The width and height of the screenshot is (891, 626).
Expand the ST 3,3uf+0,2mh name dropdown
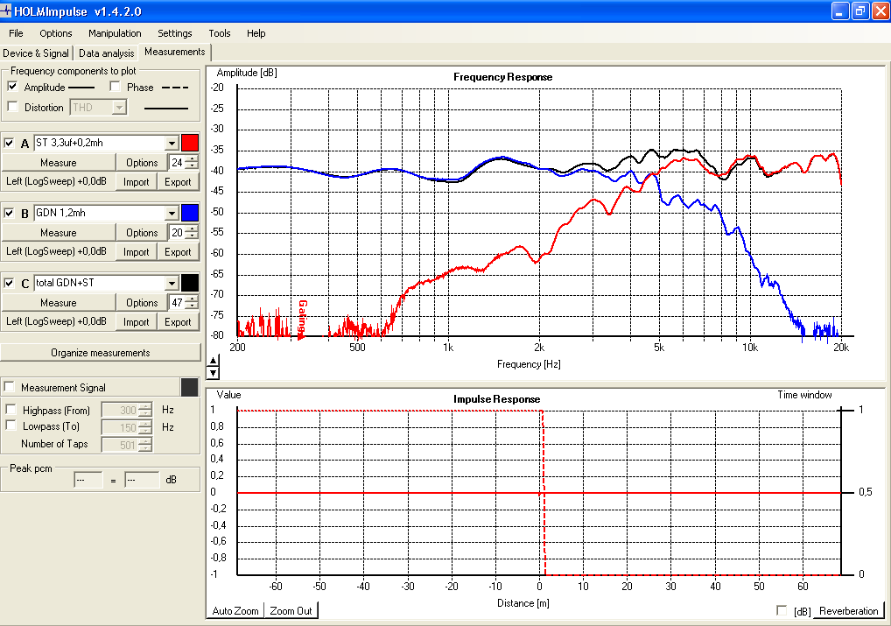pos(172,143)
